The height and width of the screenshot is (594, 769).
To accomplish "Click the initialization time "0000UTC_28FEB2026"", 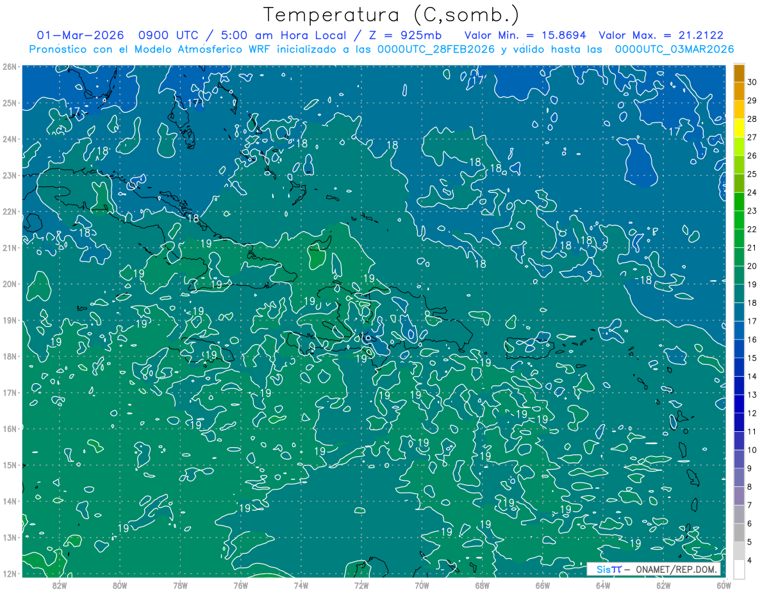I will 436,49.
